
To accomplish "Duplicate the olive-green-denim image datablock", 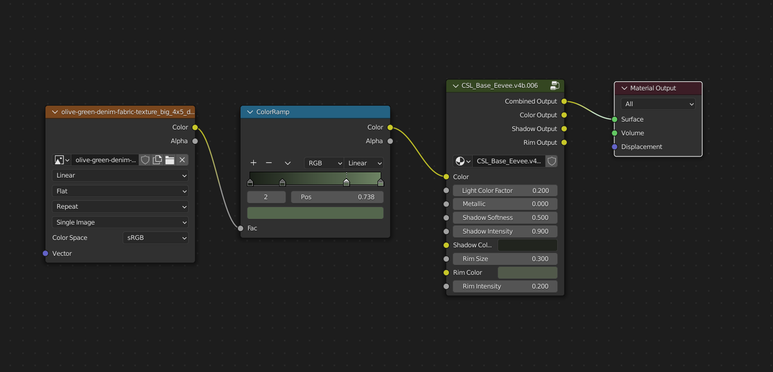I will coord(157,160).
